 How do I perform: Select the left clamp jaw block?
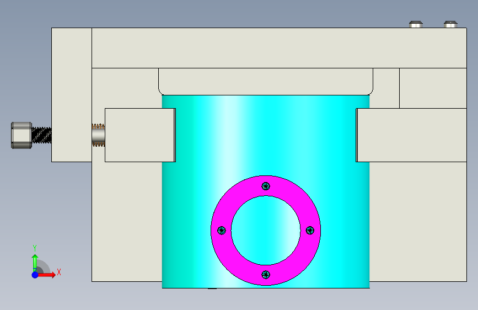click(x=140, y=135)
